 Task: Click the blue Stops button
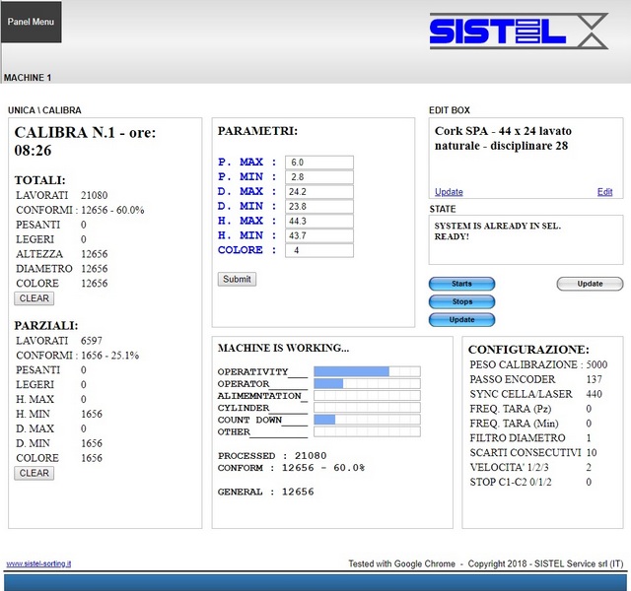click(x=462, y=301)
